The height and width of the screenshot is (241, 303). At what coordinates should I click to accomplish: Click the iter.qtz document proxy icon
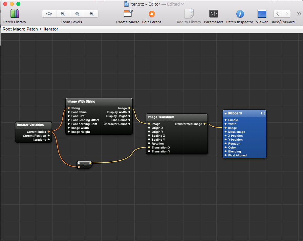point(126,4)
